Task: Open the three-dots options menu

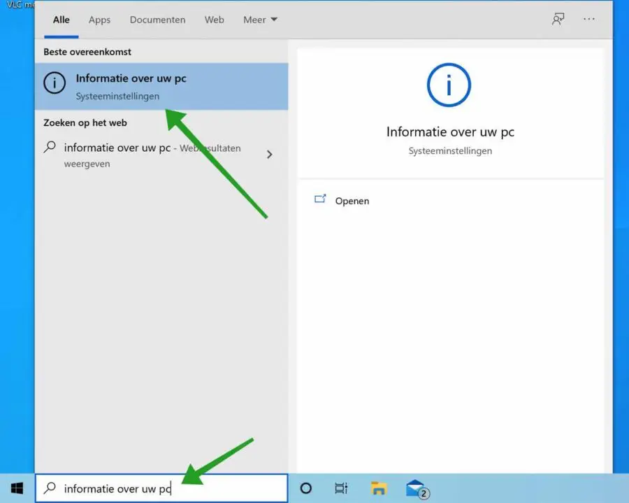Action: [589, 19]
